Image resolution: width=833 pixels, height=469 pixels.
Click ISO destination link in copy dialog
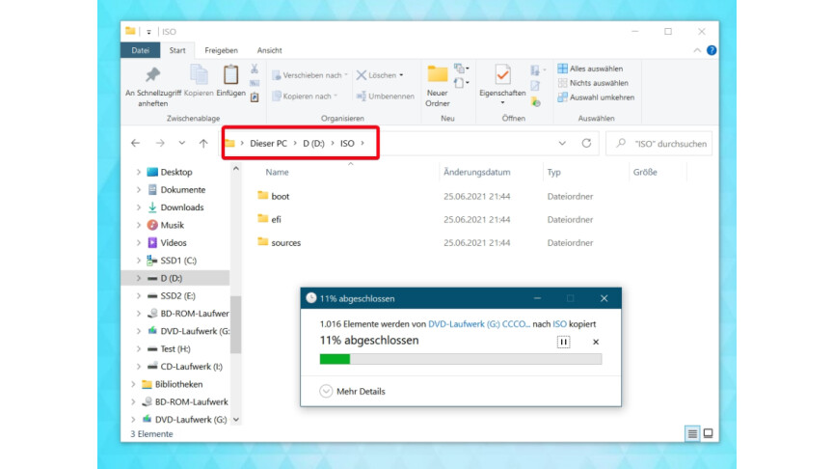pos(559,324)
